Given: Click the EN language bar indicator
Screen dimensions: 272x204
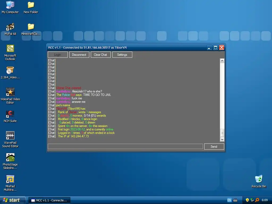Looking at the screenshot, I should point(229,200).
